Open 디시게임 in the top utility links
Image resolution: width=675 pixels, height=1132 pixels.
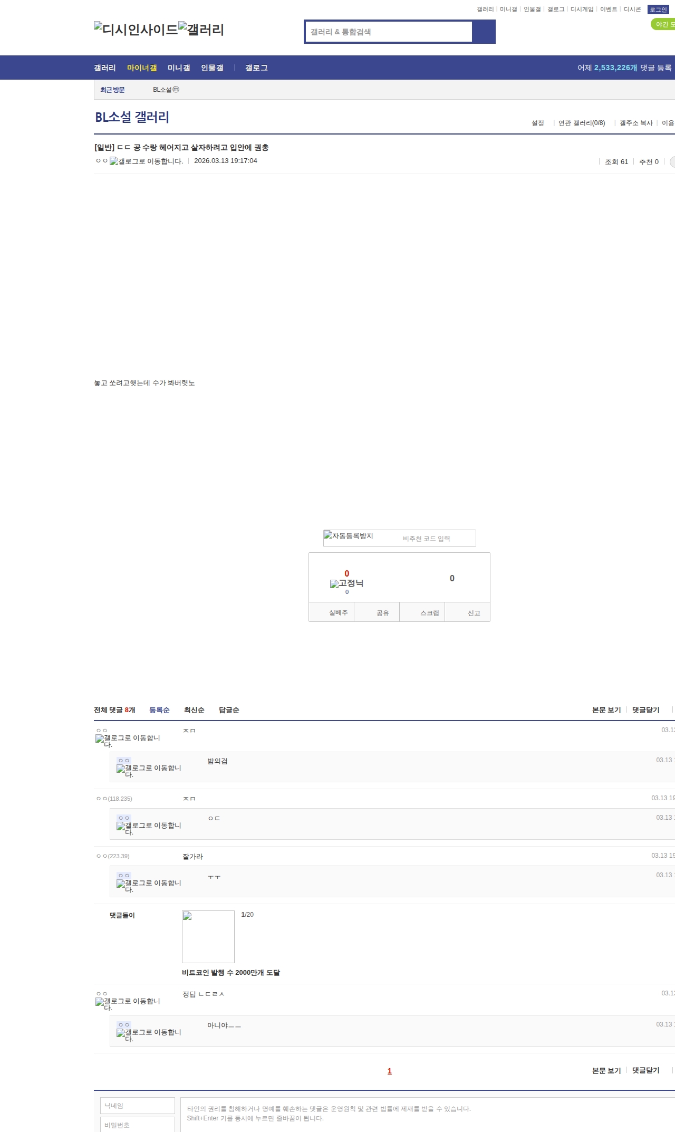click(x=582, y=9)
